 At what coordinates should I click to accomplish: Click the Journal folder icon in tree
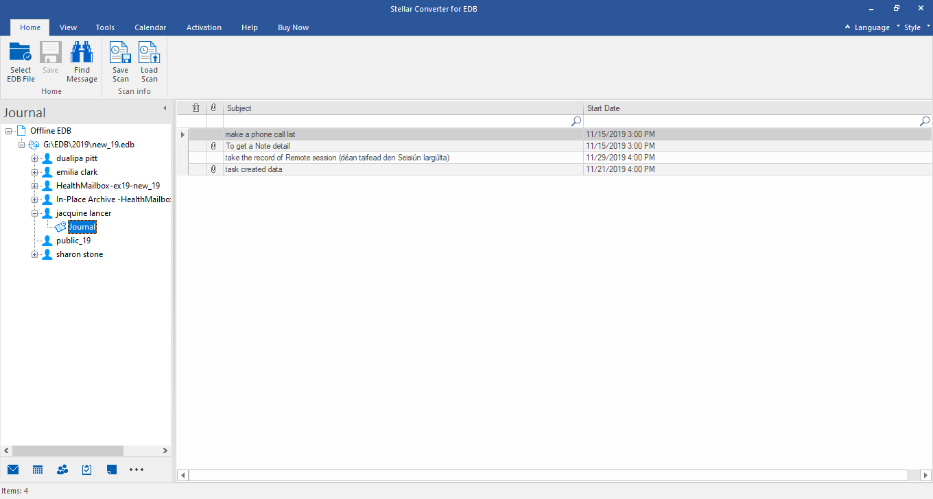[x=60, y=227]
